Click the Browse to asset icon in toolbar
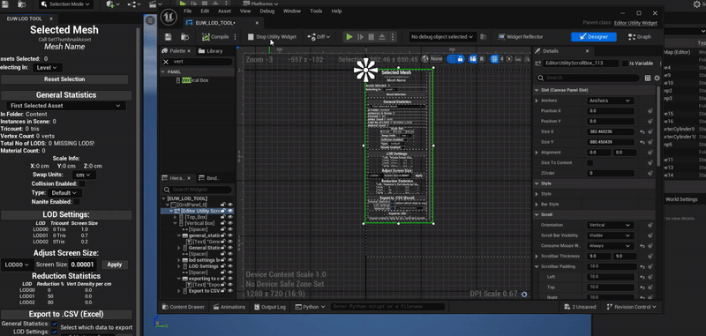706x336 pixels. coord(184,37)
